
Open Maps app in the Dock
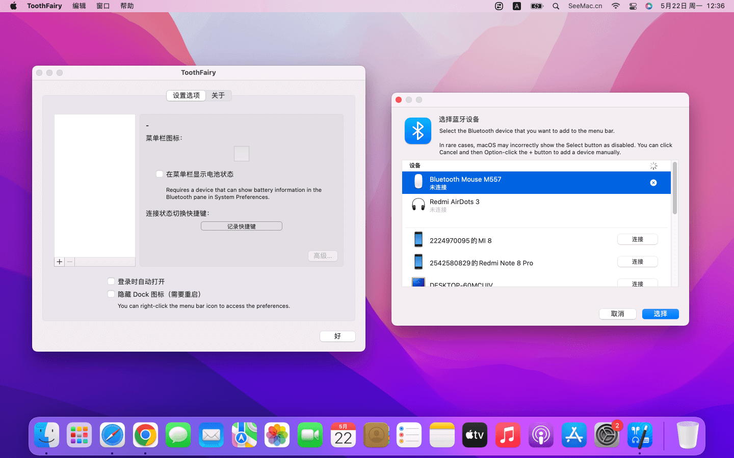tap(244, 435)
